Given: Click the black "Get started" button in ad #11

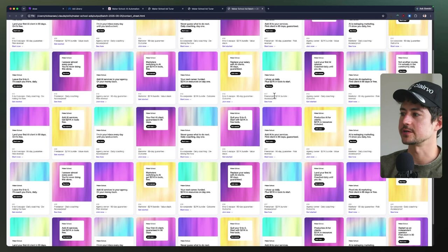Looking at the screenshot, I should [x=17, y=86].
